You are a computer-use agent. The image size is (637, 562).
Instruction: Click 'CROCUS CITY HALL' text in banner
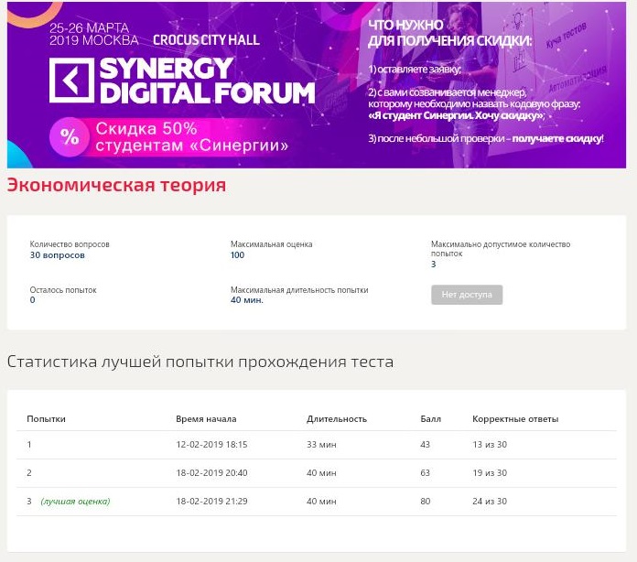206,40
